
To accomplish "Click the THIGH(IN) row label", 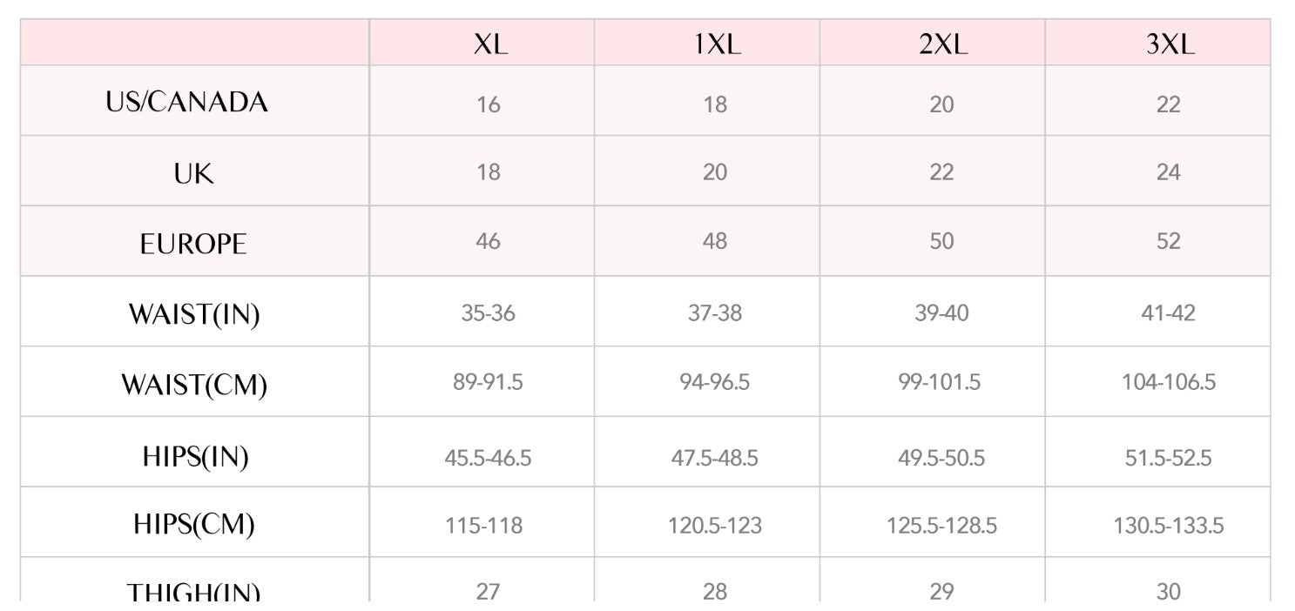I will coord(193,592).
